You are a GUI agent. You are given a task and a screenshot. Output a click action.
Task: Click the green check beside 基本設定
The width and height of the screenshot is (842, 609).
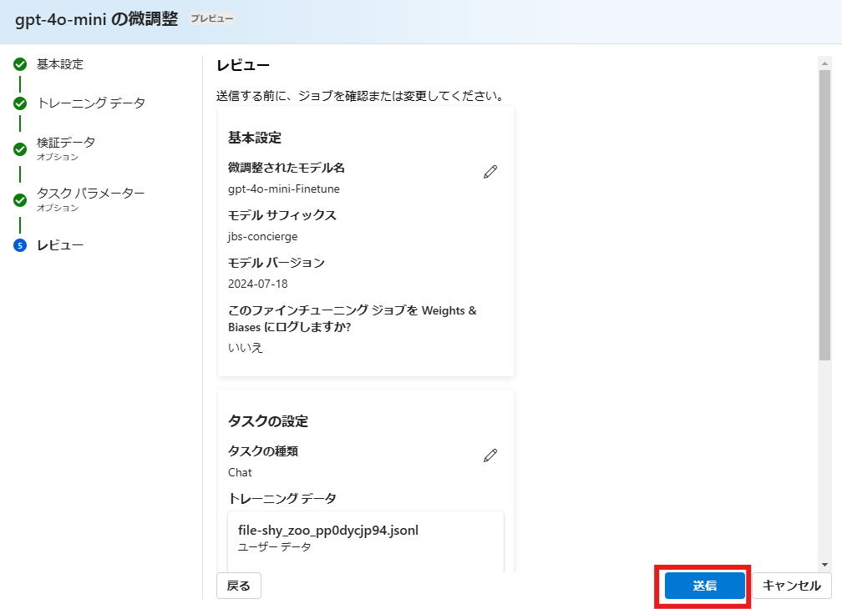click(x=20, y=64)
